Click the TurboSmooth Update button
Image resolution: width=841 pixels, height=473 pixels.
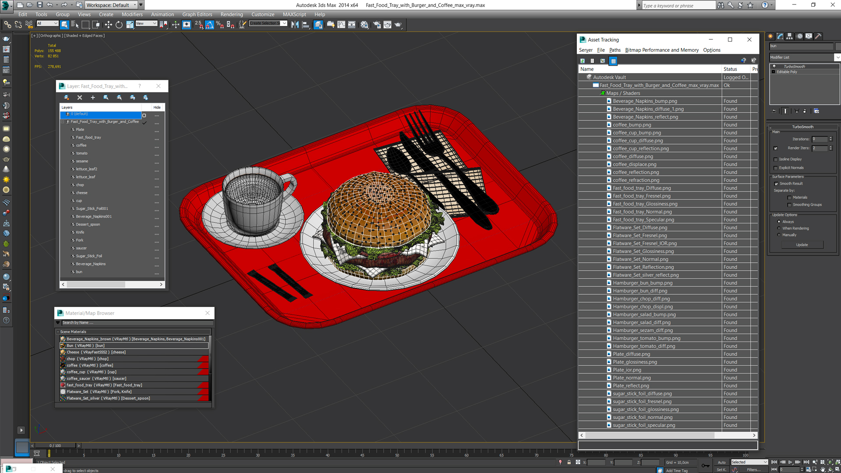[802, 245]
